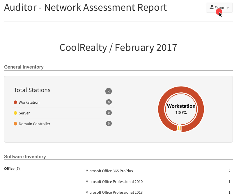Click the Workstation count badge showing 8
Screen dimensions: 234x194
pyautogui.click(x=109, y=102)
